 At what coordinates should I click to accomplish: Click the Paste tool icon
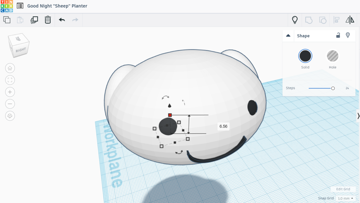(20, 20)
